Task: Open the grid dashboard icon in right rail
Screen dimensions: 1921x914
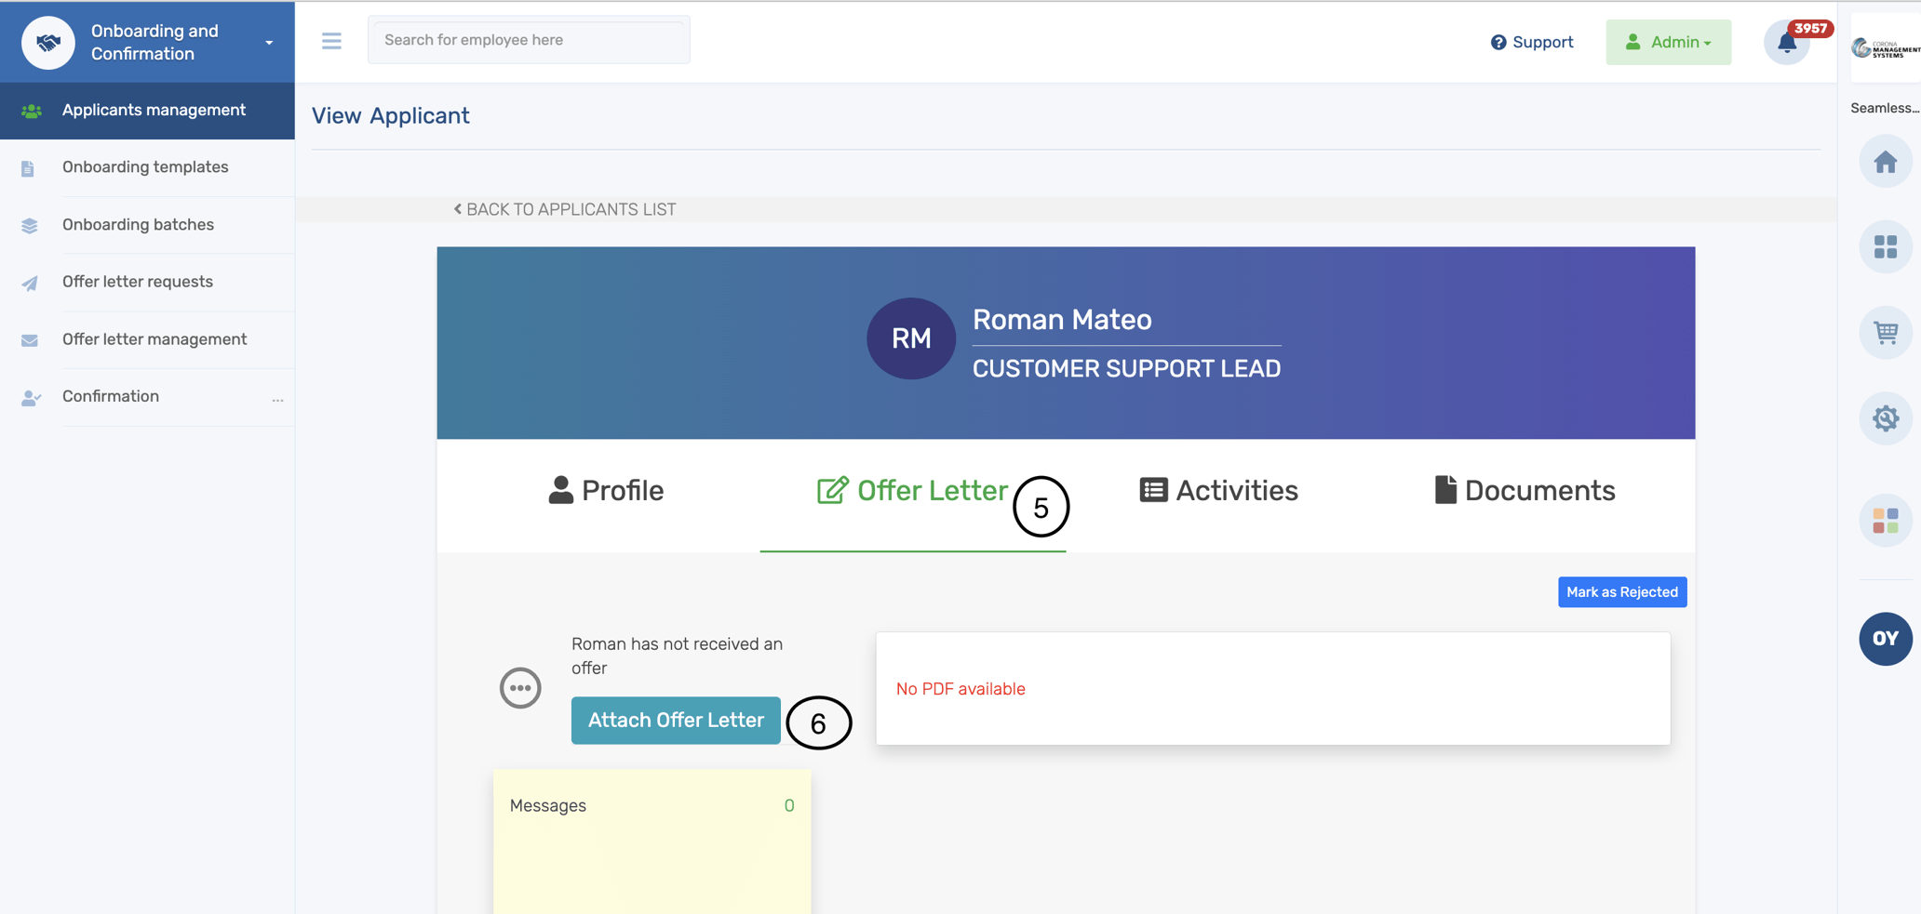Action: (1886, 246)
